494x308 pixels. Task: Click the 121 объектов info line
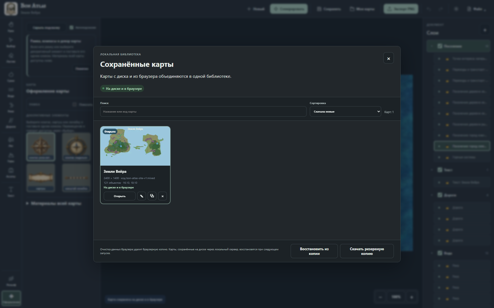120,183
